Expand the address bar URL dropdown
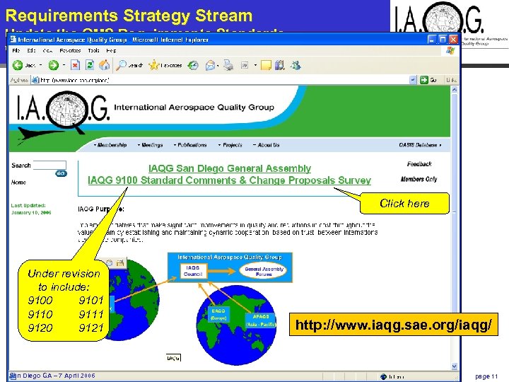509x382 pixels. click(413, 80)
